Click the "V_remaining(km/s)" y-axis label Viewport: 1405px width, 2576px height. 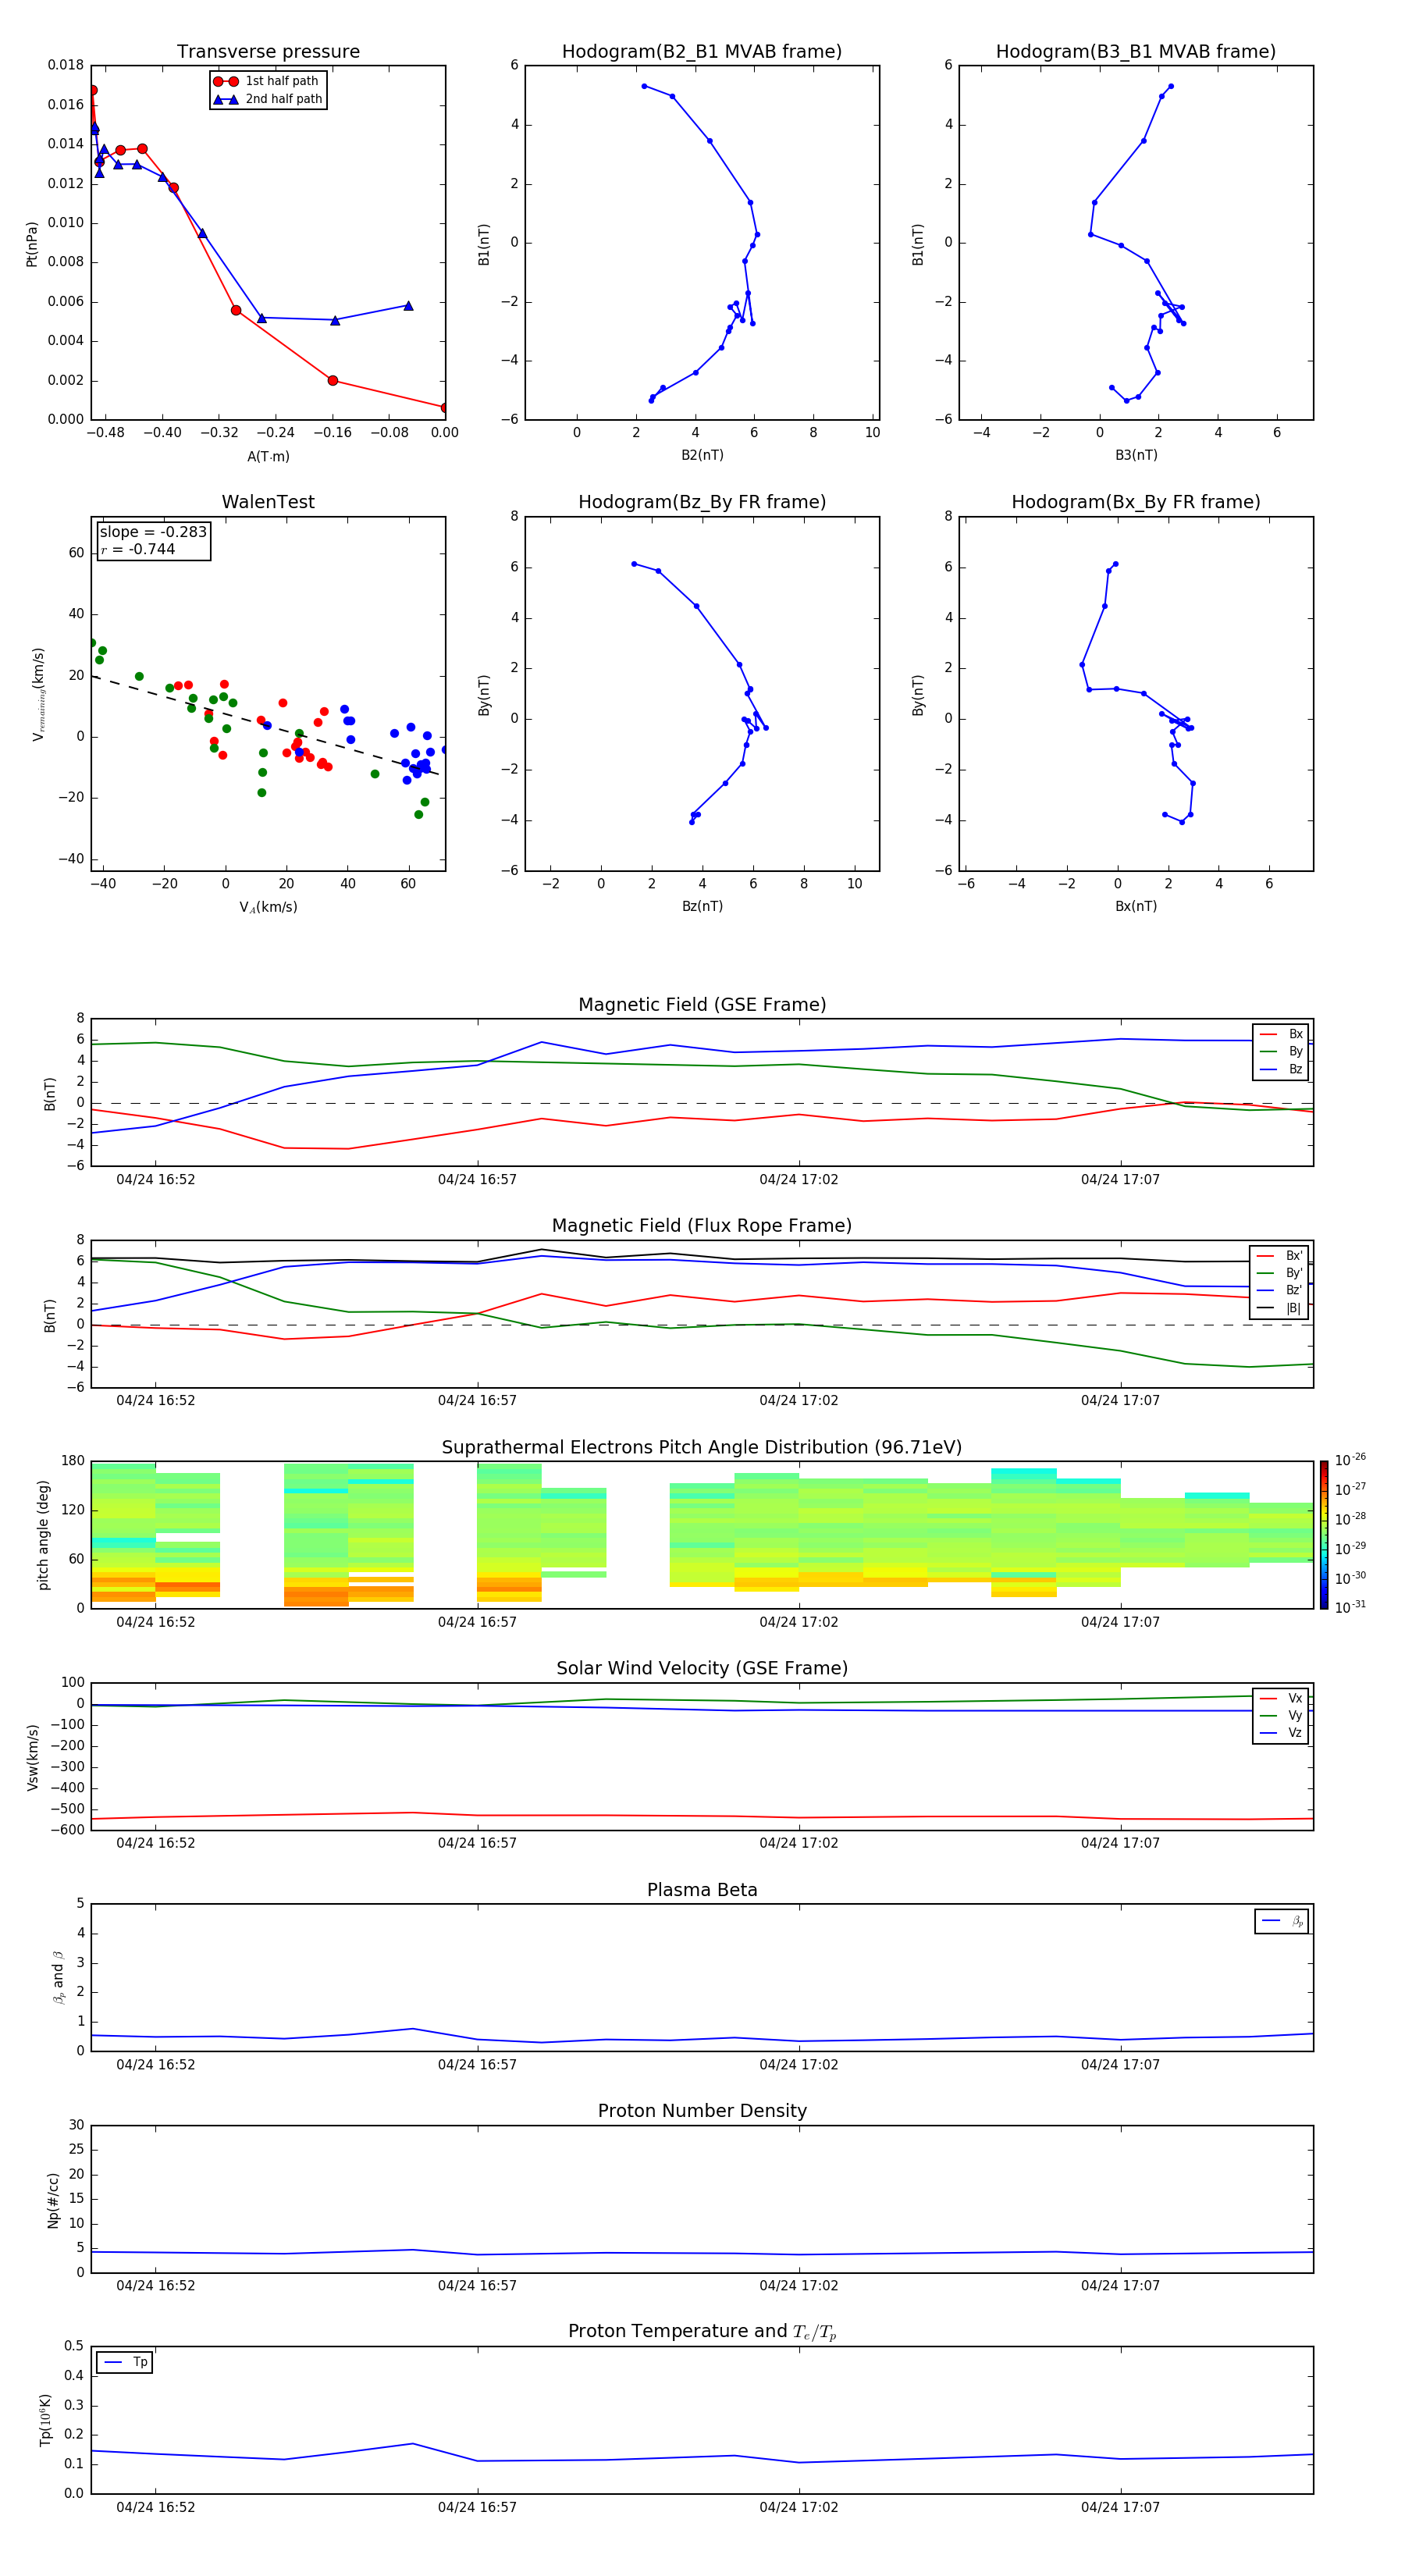[x=38, y=694]
